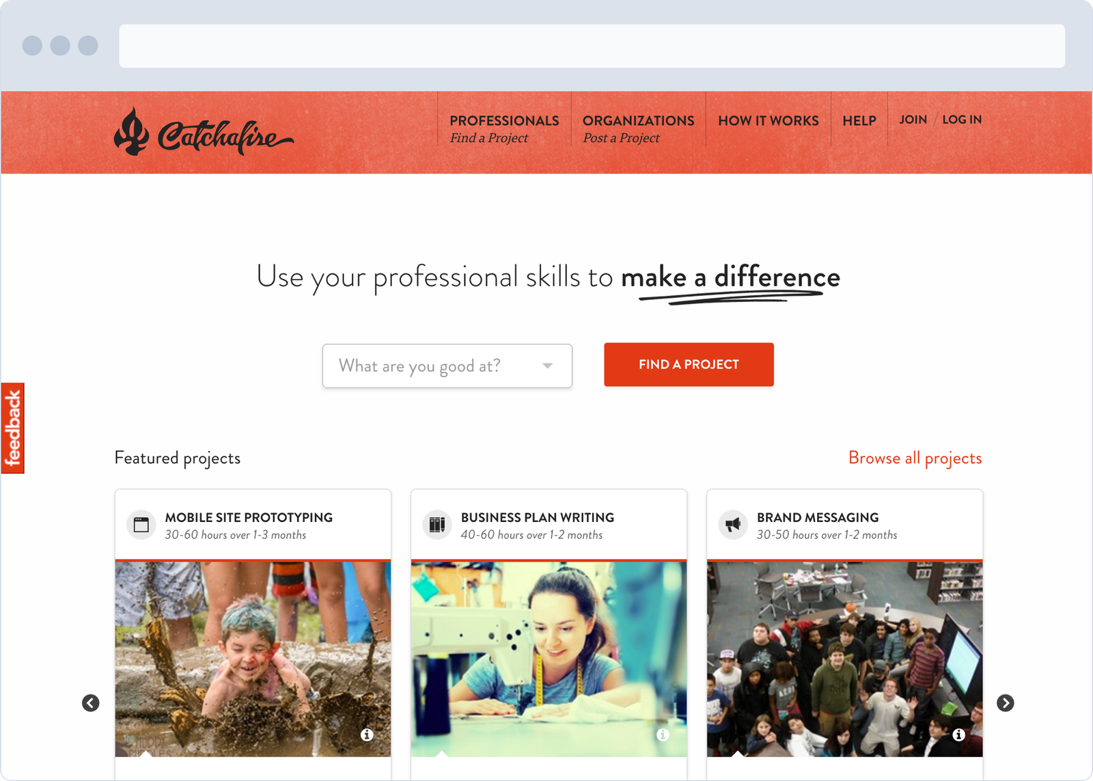Screen dimensions: 1093x781
Task: Click the Log In link
Action: point(962,120)
